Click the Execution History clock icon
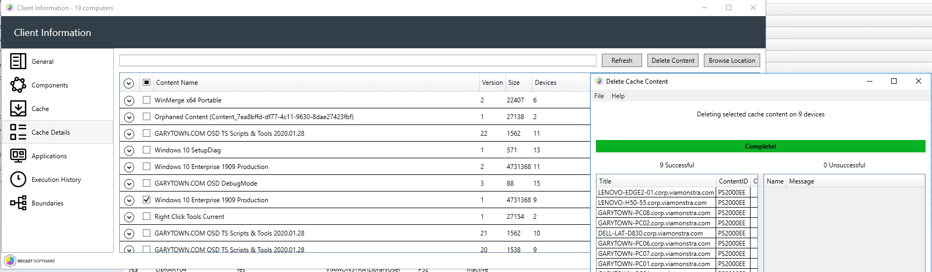Viewport: 932px width, 272px height. pyautogui.click(x=18, y=179)
